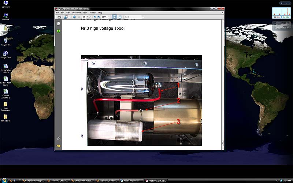Toggle scrolling pages (fit width) view button

pos(114,17)
